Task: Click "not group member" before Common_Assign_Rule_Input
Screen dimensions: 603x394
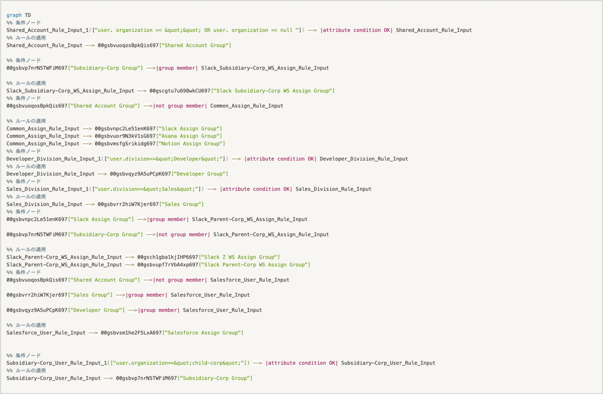Action: (180, 106)
